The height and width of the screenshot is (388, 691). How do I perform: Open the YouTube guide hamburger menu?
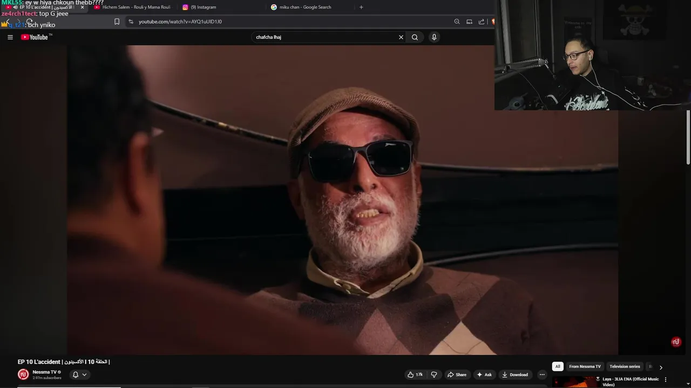tap(10, 37)
